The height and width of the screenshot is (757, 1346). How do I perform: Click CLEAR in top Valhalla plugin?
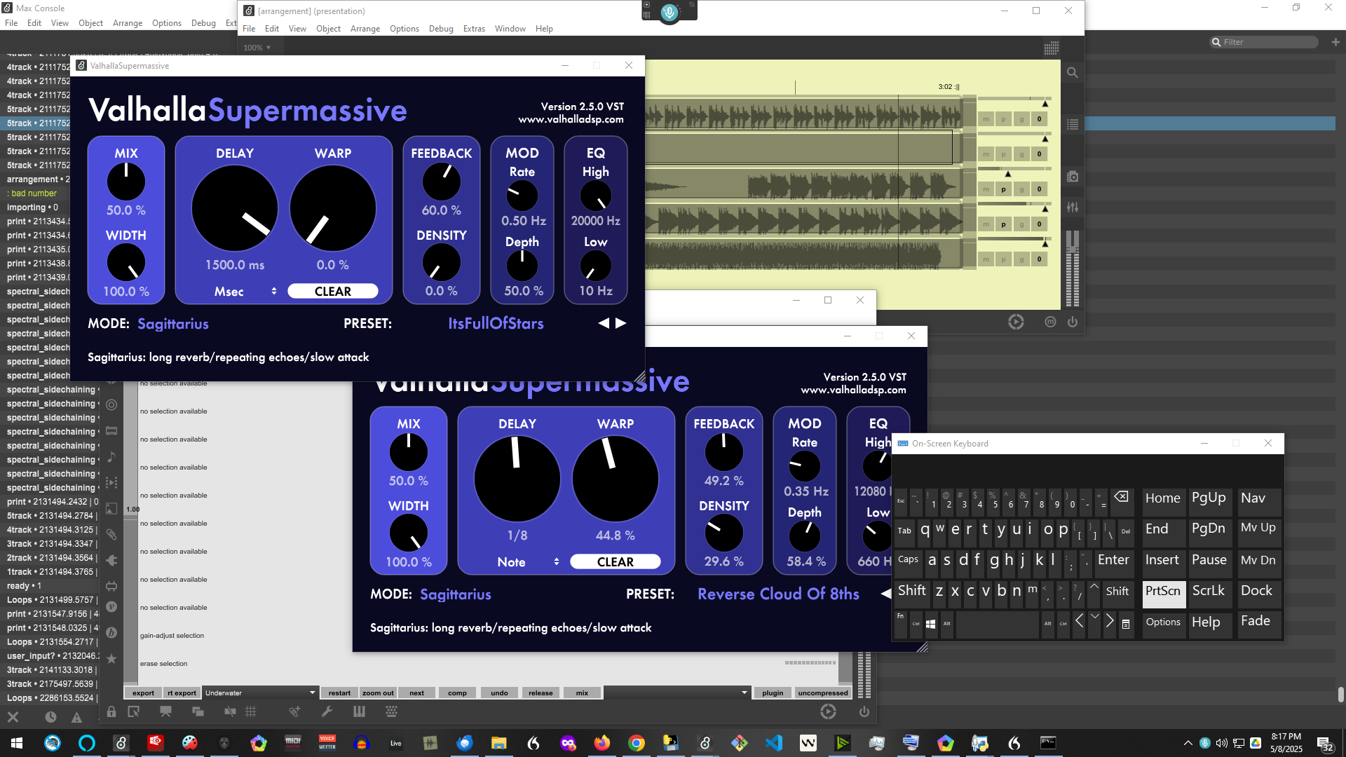(x=333, y=292)
